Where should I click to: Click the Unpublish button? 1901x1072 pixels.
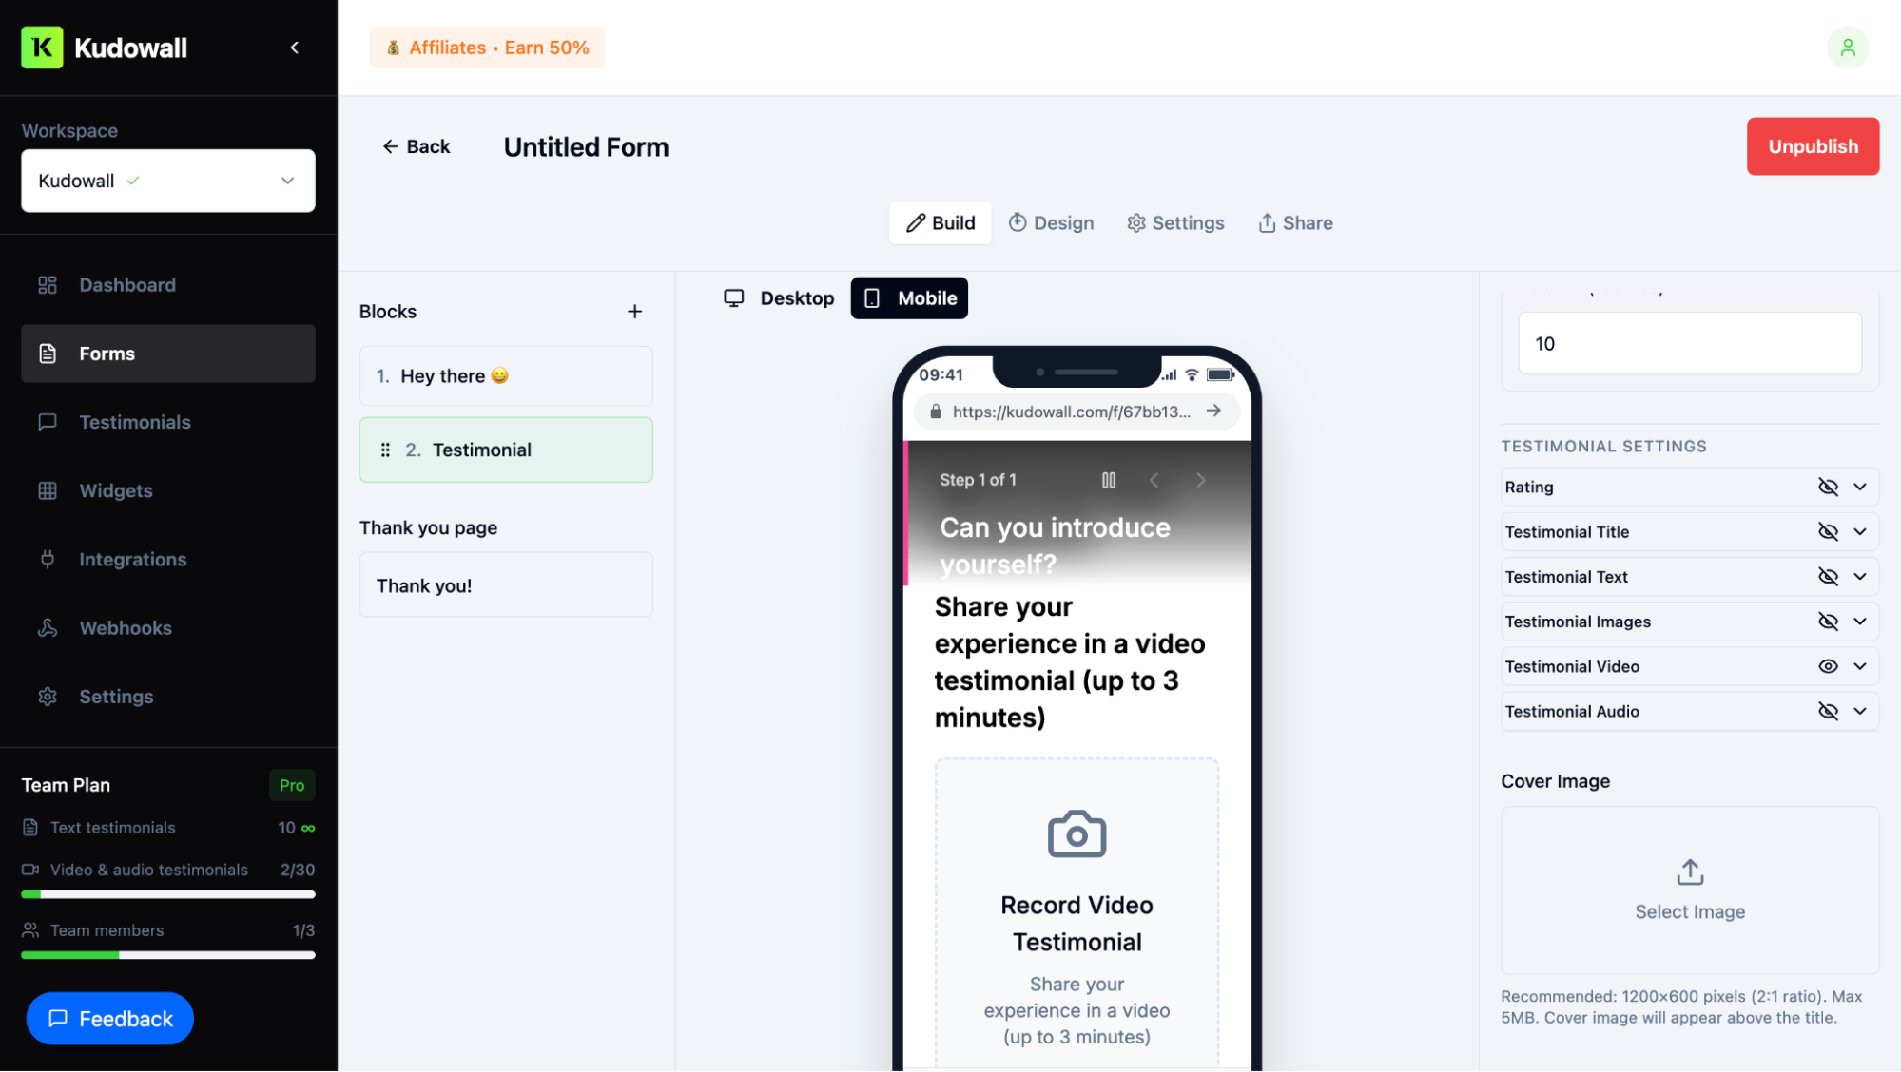1813,146
